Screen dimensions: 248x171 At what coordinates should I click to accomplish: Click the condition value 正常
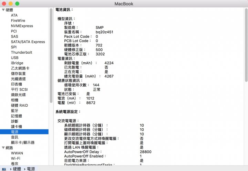(x=97, y=89)
